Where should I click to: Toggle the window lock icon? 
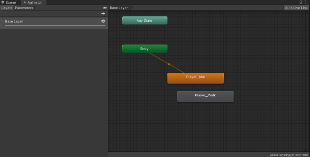pos(301,2)
